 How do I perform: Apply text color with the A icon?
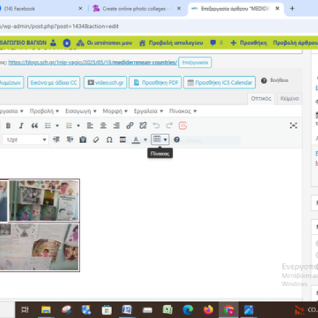tap(136, 140)
